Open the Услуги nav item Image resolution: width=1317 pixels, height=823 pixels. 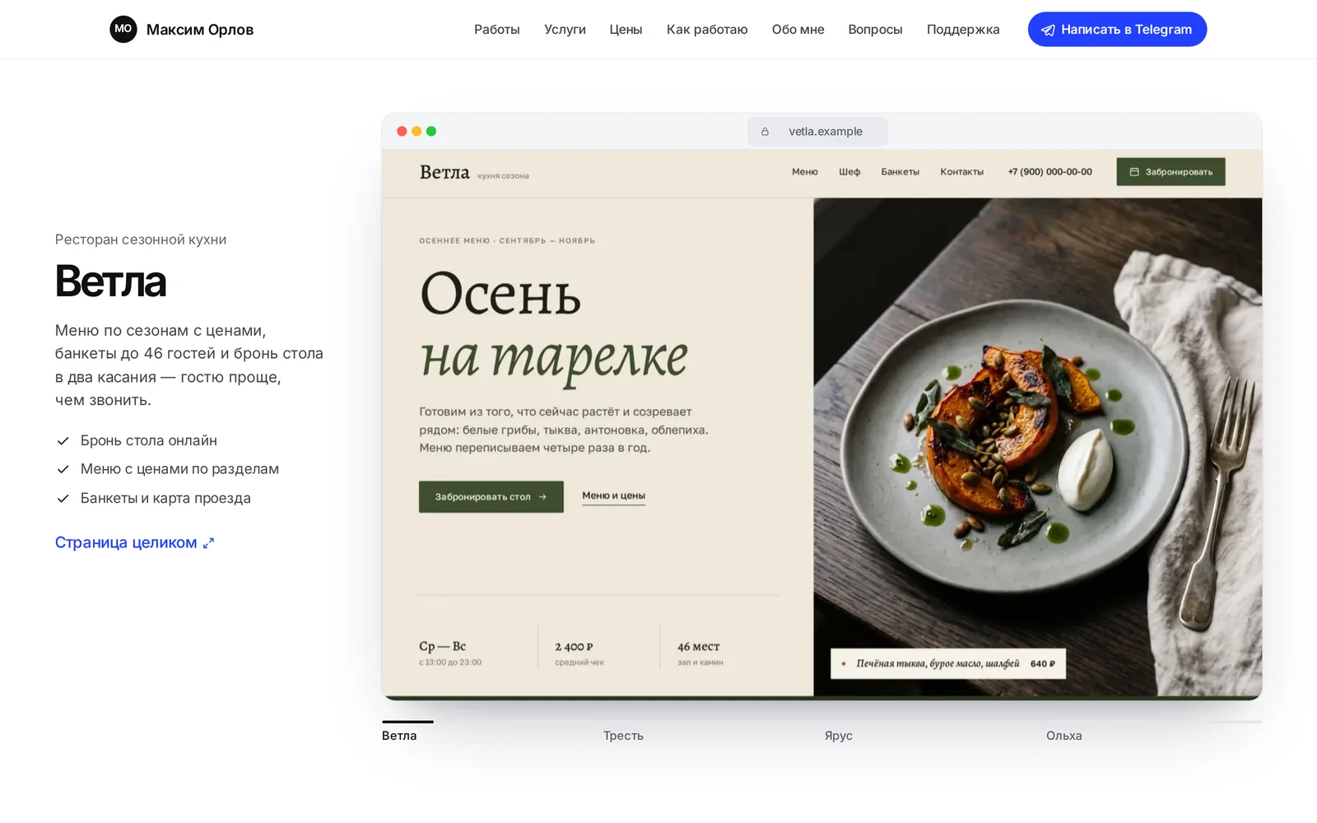[x=565, y=30]
